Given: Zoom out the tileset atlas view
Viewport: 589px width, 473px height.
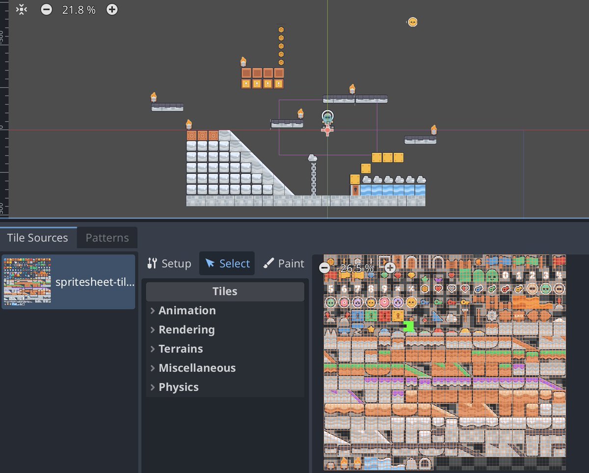Looking at the screenshot, I should (324, 268).
